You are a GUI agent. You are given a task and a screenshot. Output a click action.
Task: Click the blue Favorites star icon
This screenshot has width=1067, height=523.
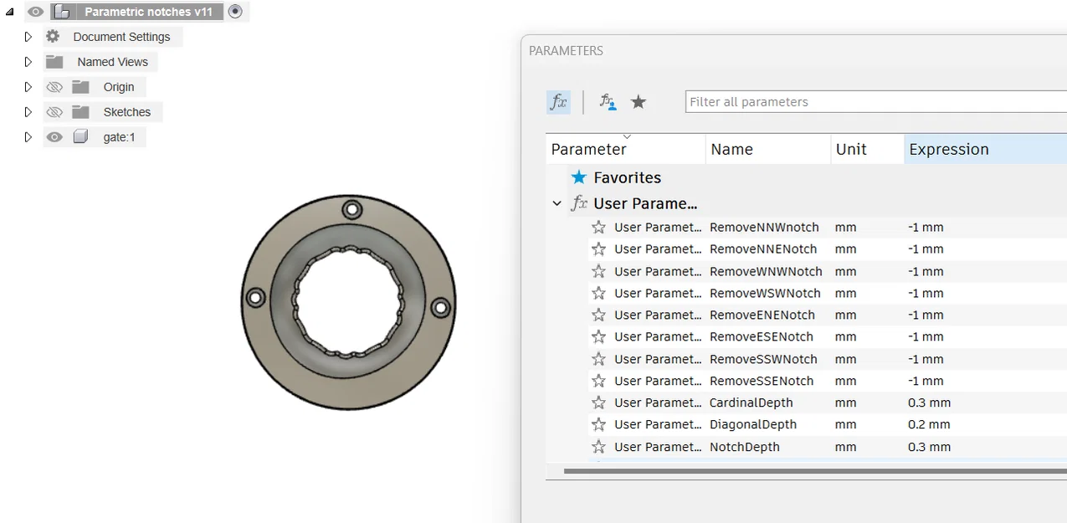coord(579,177)
